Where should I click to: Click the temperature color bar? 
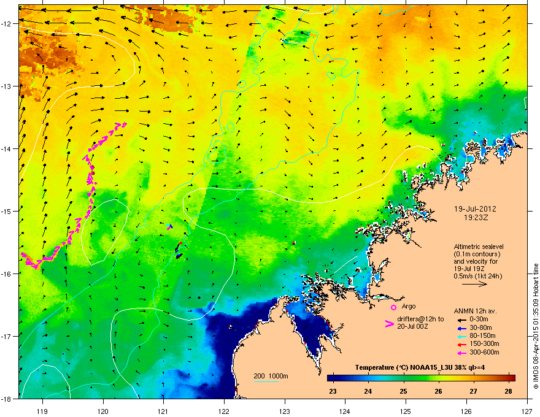(x=421, y=378)
